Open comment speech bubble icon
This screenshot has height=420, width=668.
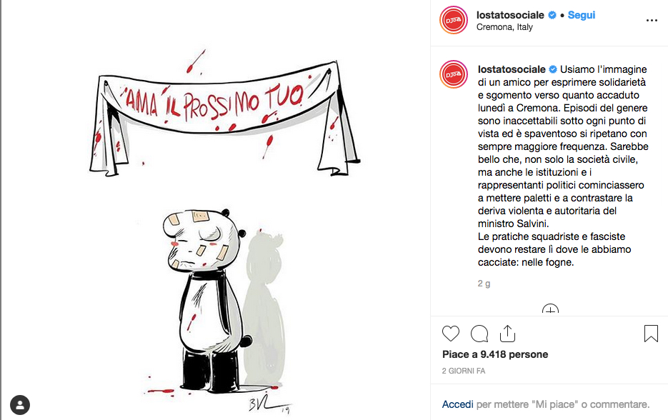click(x=479, y=334)
